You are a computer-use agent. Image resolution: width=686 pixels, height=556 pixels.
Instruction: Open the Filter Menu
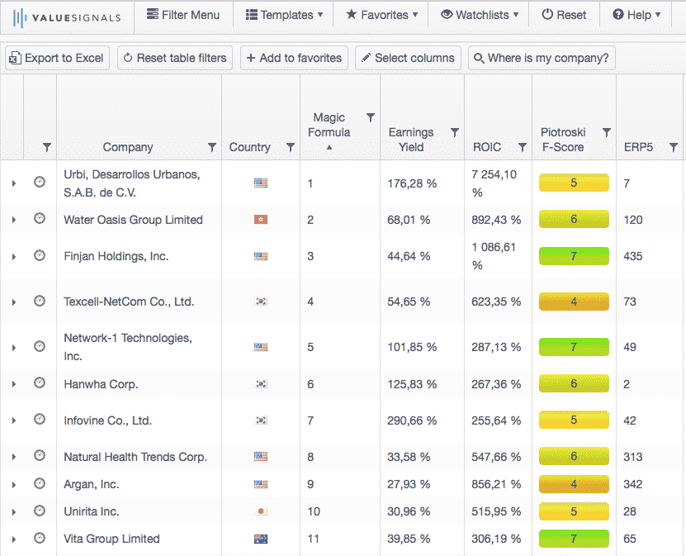click(x=183, y=15)
